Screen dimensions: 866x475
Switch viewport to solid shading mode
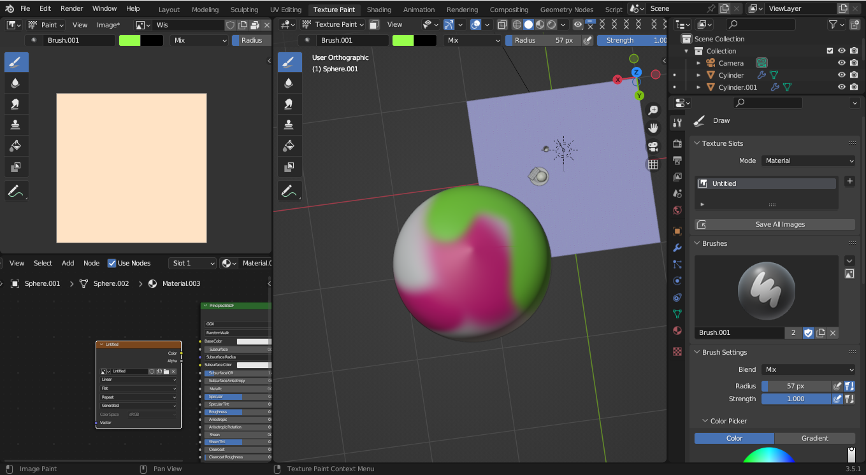pos(528,24)
